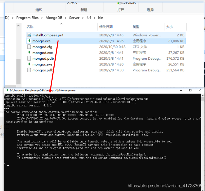The width and height of the screenshot is (205, 191).
Task: Click the mongos.exe green leaf icon
Action: point(29,64)
